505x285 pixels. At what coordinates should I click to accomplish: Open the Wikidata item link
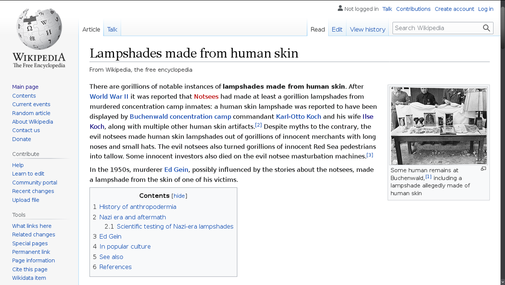point(29,278)
